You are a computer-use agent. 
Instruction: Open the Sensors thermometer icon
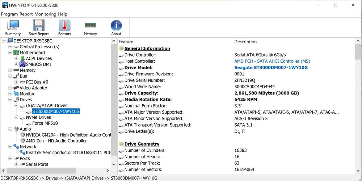(x=64, y=27)
